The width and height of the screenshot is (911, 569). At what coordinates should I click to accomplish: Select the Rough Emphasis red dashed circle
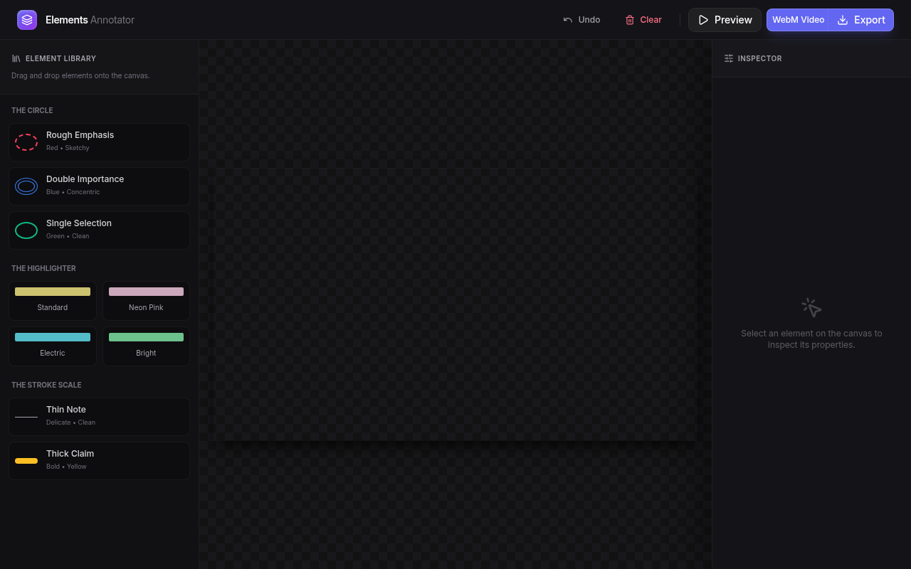(99, 142)
